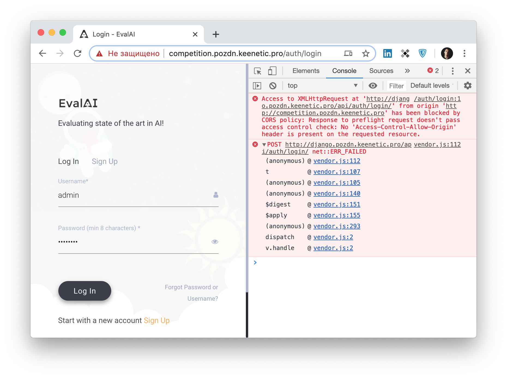Clear the console with the ban icon
Viewport: 507px width, 378px height.
point(273,86)
